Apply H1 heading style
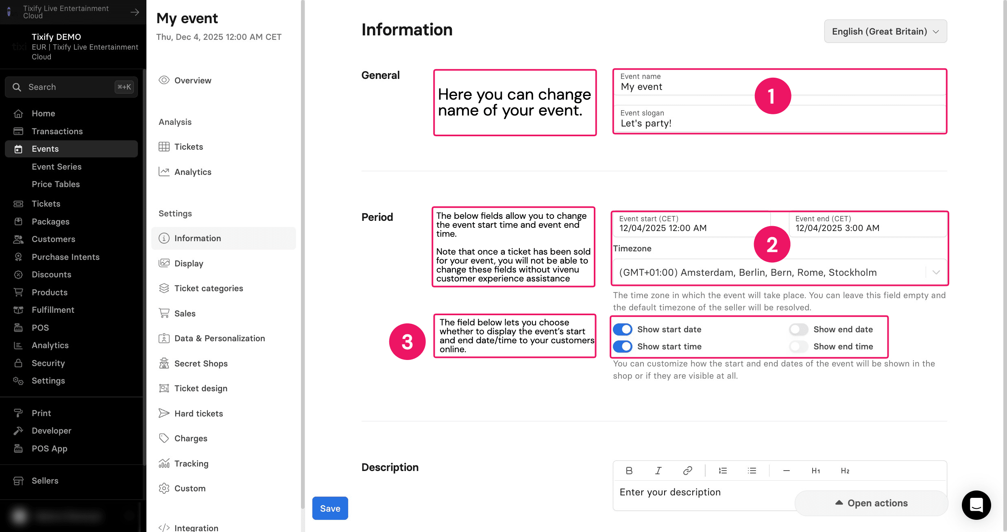 816,471
